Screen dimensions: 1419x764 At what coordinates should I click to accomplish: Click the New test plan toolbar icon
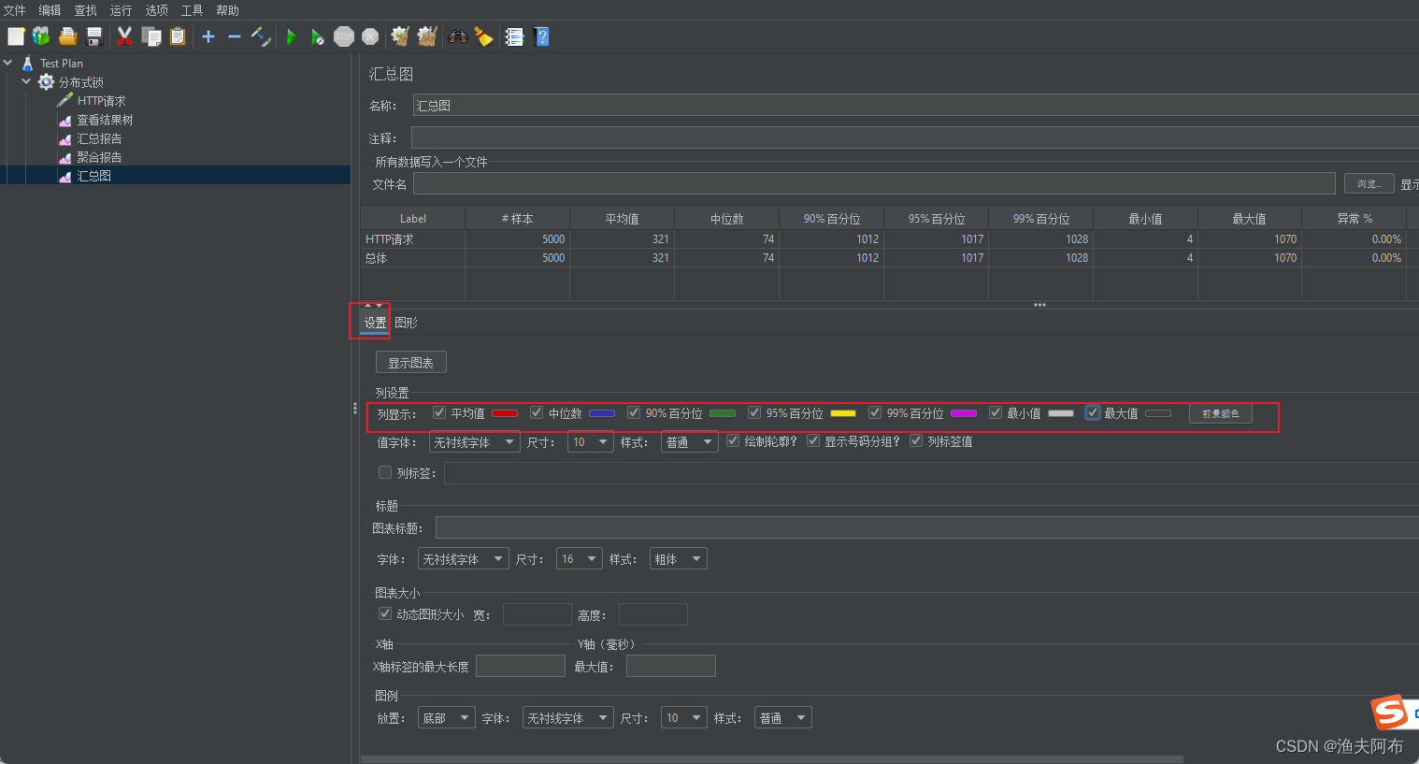click(16, 36)
